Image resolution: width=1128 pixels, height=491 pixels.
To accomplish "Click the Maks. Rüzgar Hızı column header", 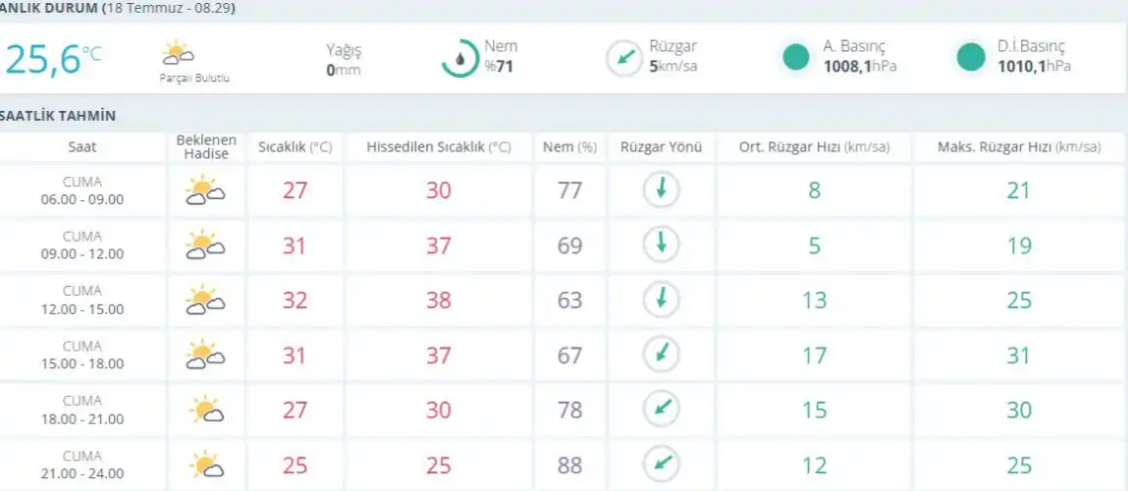I will (1019, 147).
